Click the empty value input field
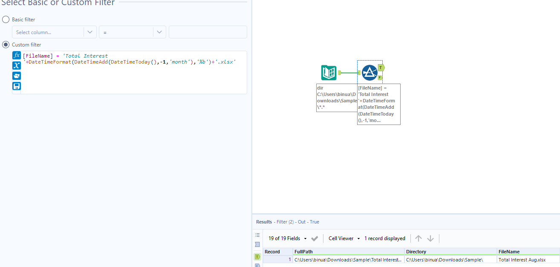The width and height of the screenshot is (560, 267). (x=208, y=32)
